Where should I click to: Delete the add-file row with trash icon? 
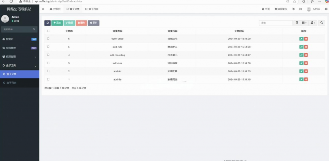click(306, 79)
